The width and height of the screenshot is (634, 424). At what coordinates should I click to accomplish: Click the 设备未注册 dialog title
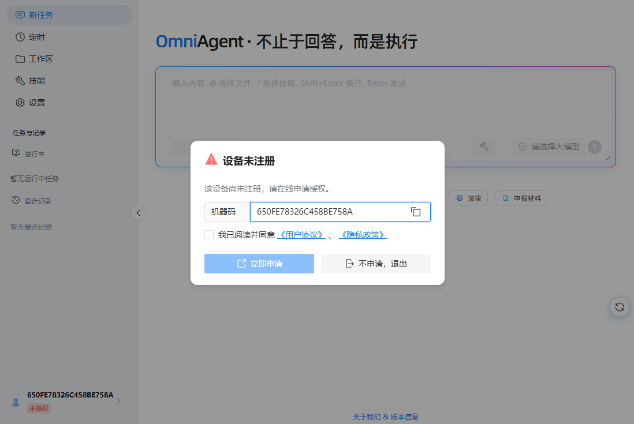(x=249, y=161)
